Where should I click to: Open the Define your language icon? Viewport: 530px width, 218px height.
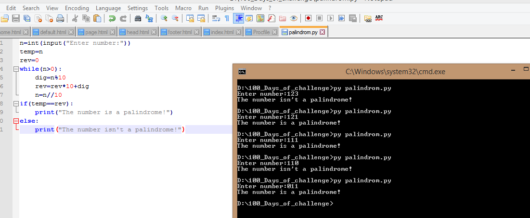249,18
